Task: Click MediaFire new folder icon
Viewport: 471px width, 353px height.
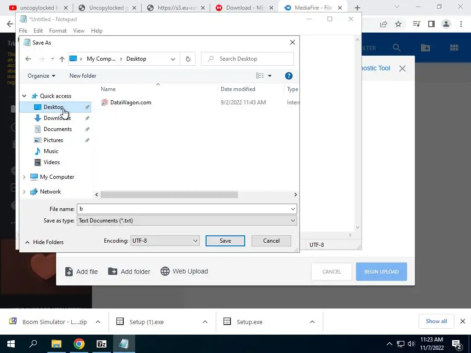Action: pos(425,48)
